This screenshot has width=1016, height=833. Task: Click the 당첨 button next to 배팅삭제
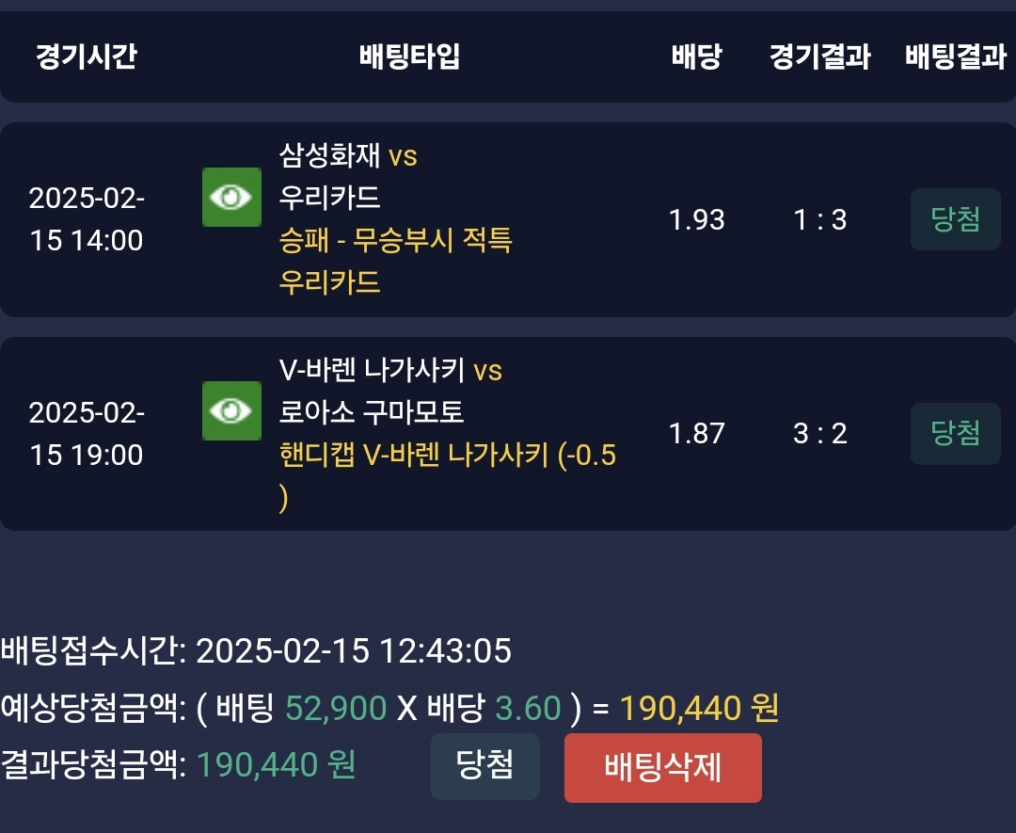pyautogui.click(x=484, y=766)
